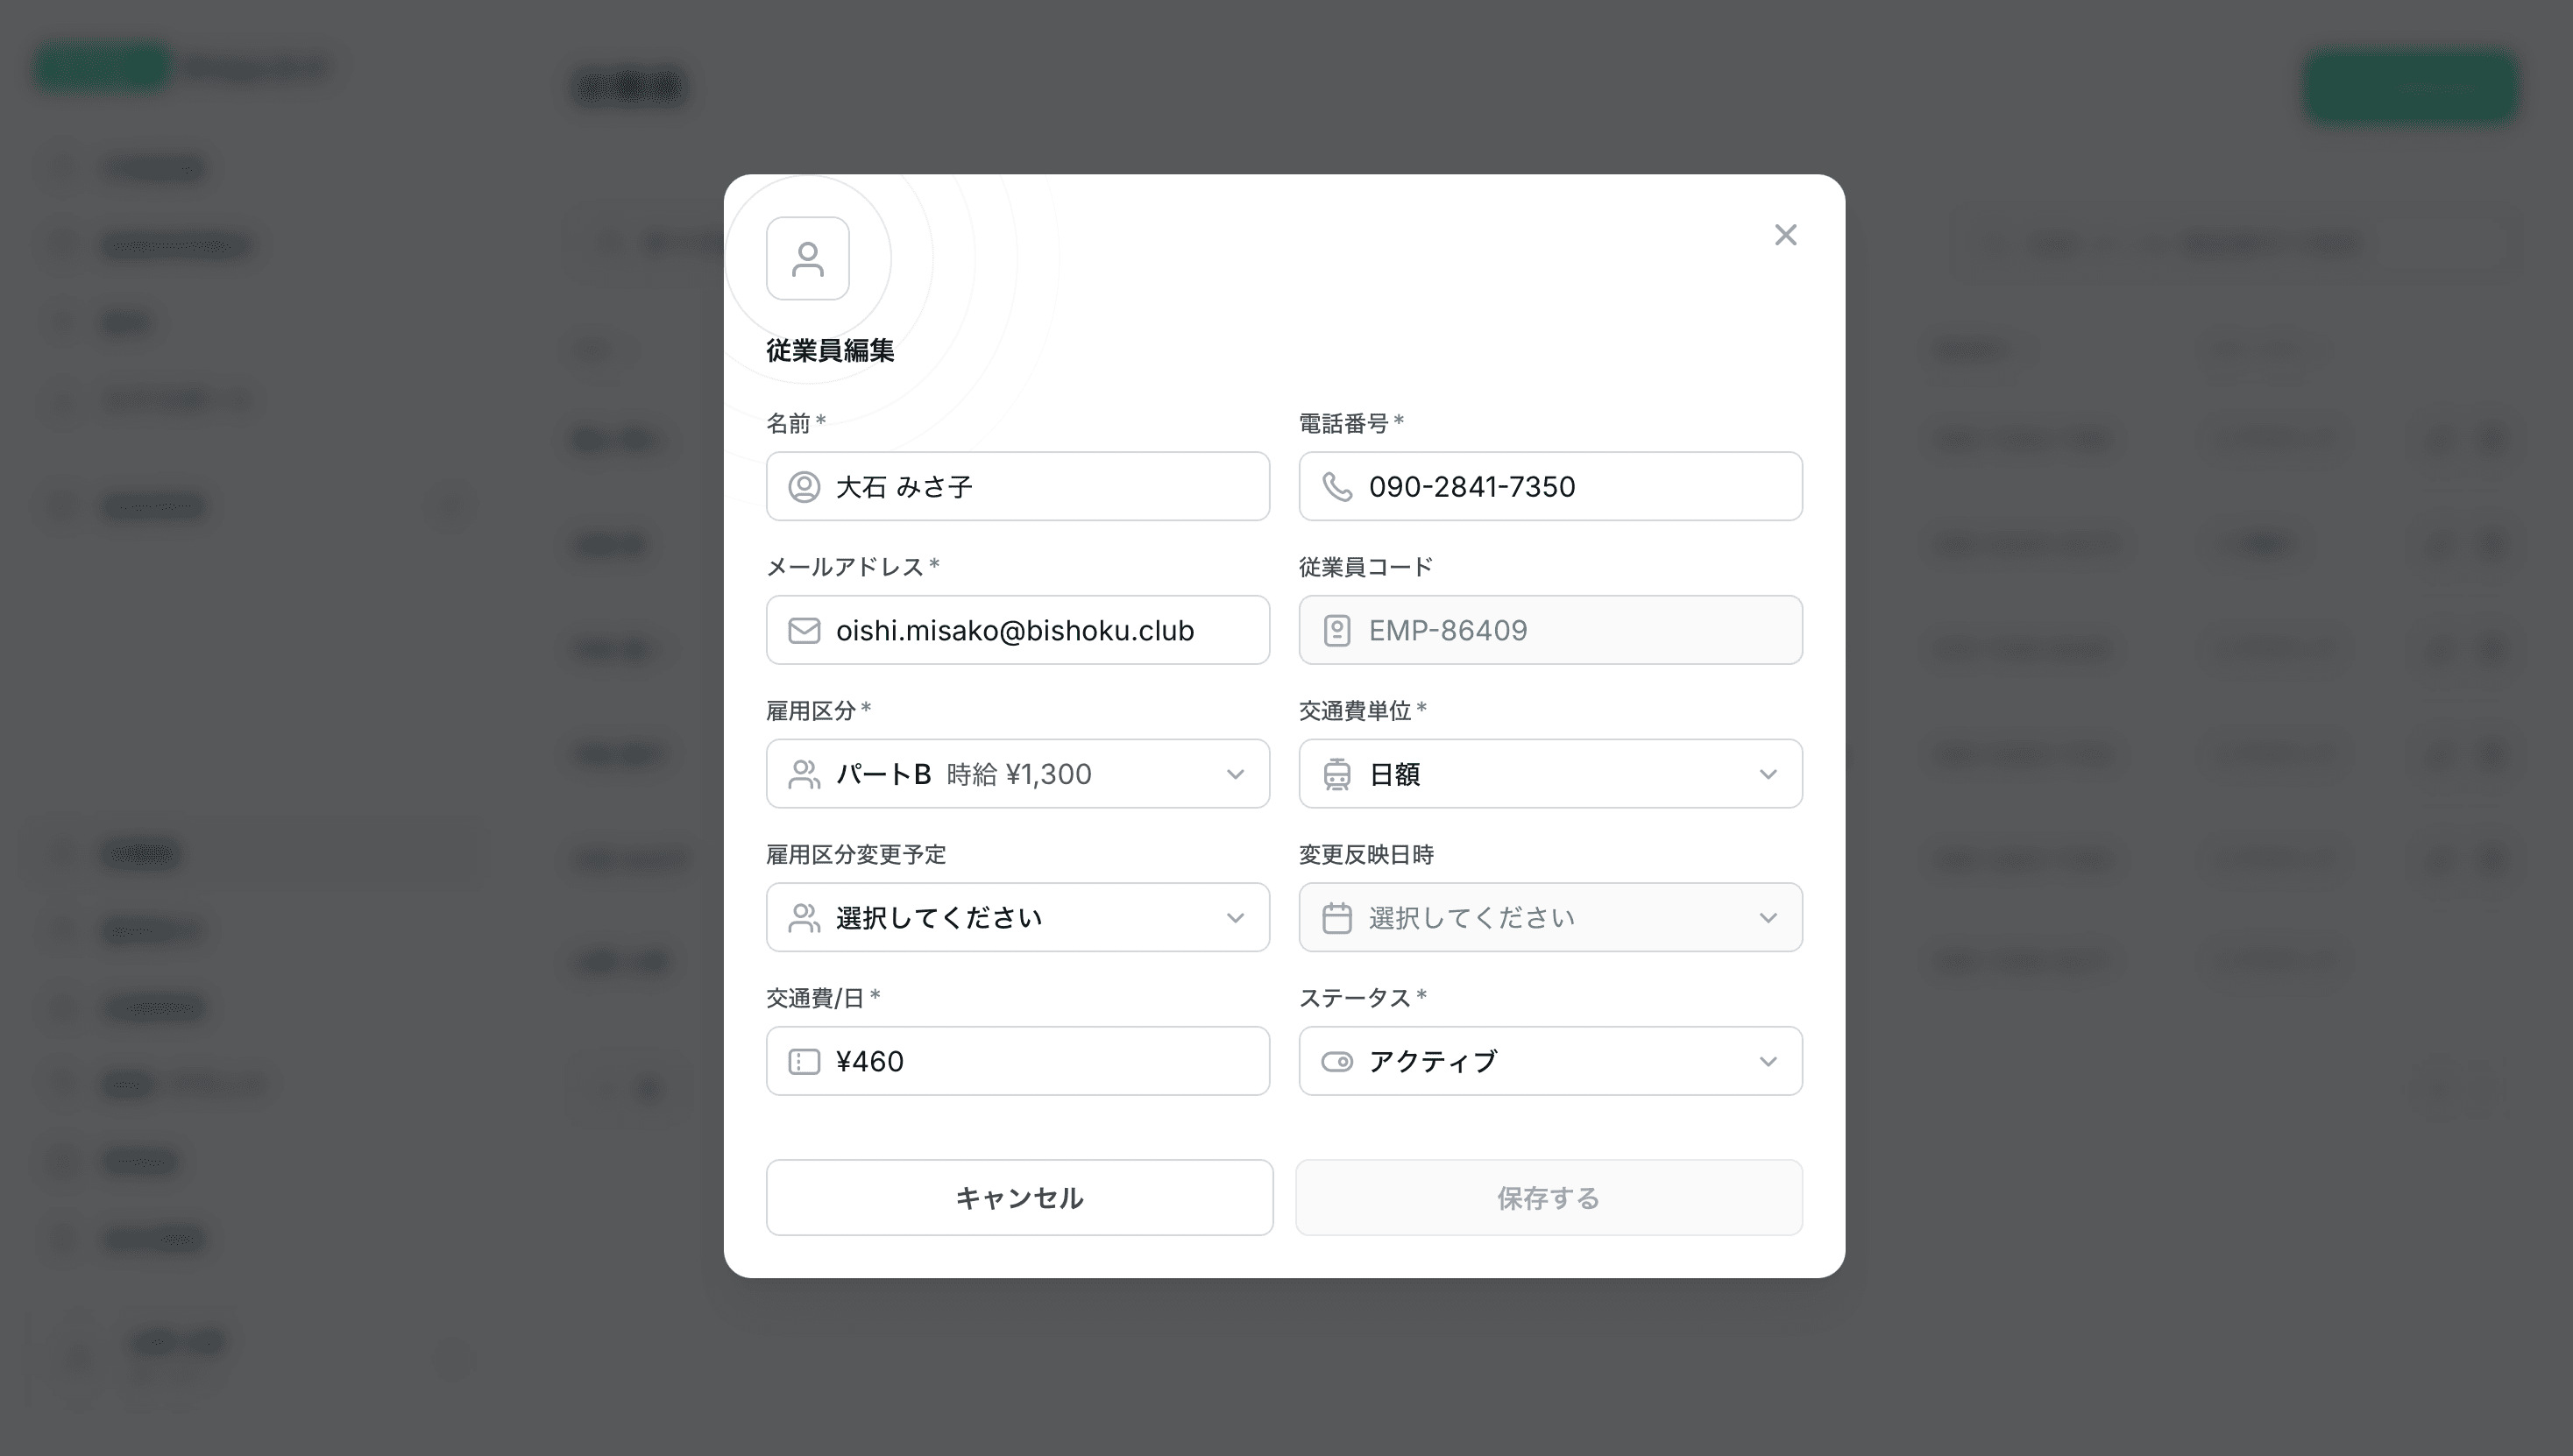Click the phone icon in 電話番号 field
This screenshot has width=2573, height=1456.
pos(1336,487)
